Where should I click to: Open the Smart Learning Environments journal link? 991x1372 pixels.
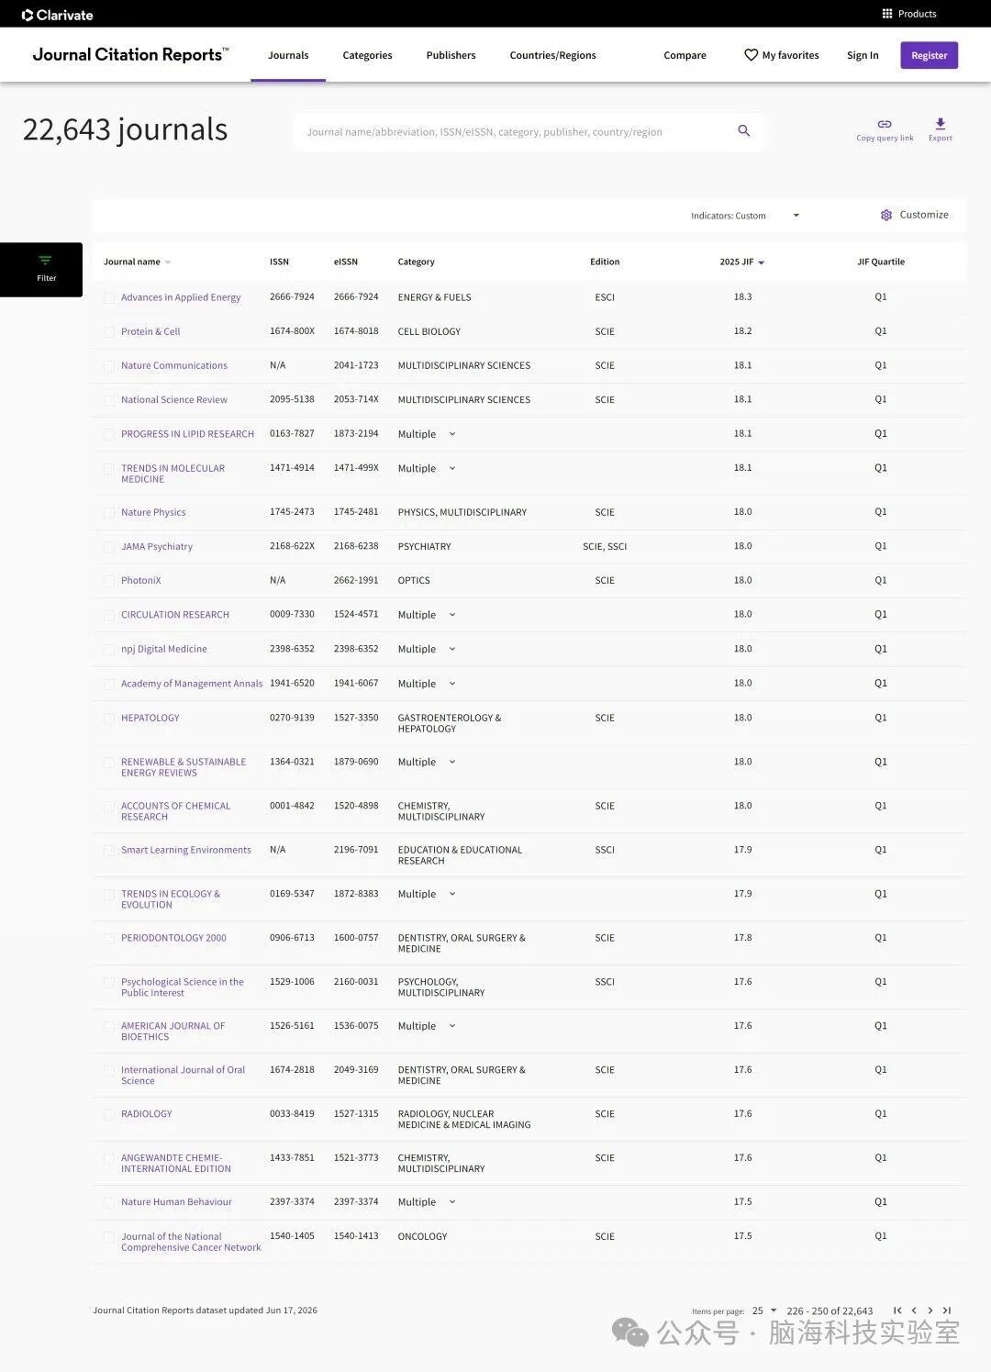[x=186, y=850]
